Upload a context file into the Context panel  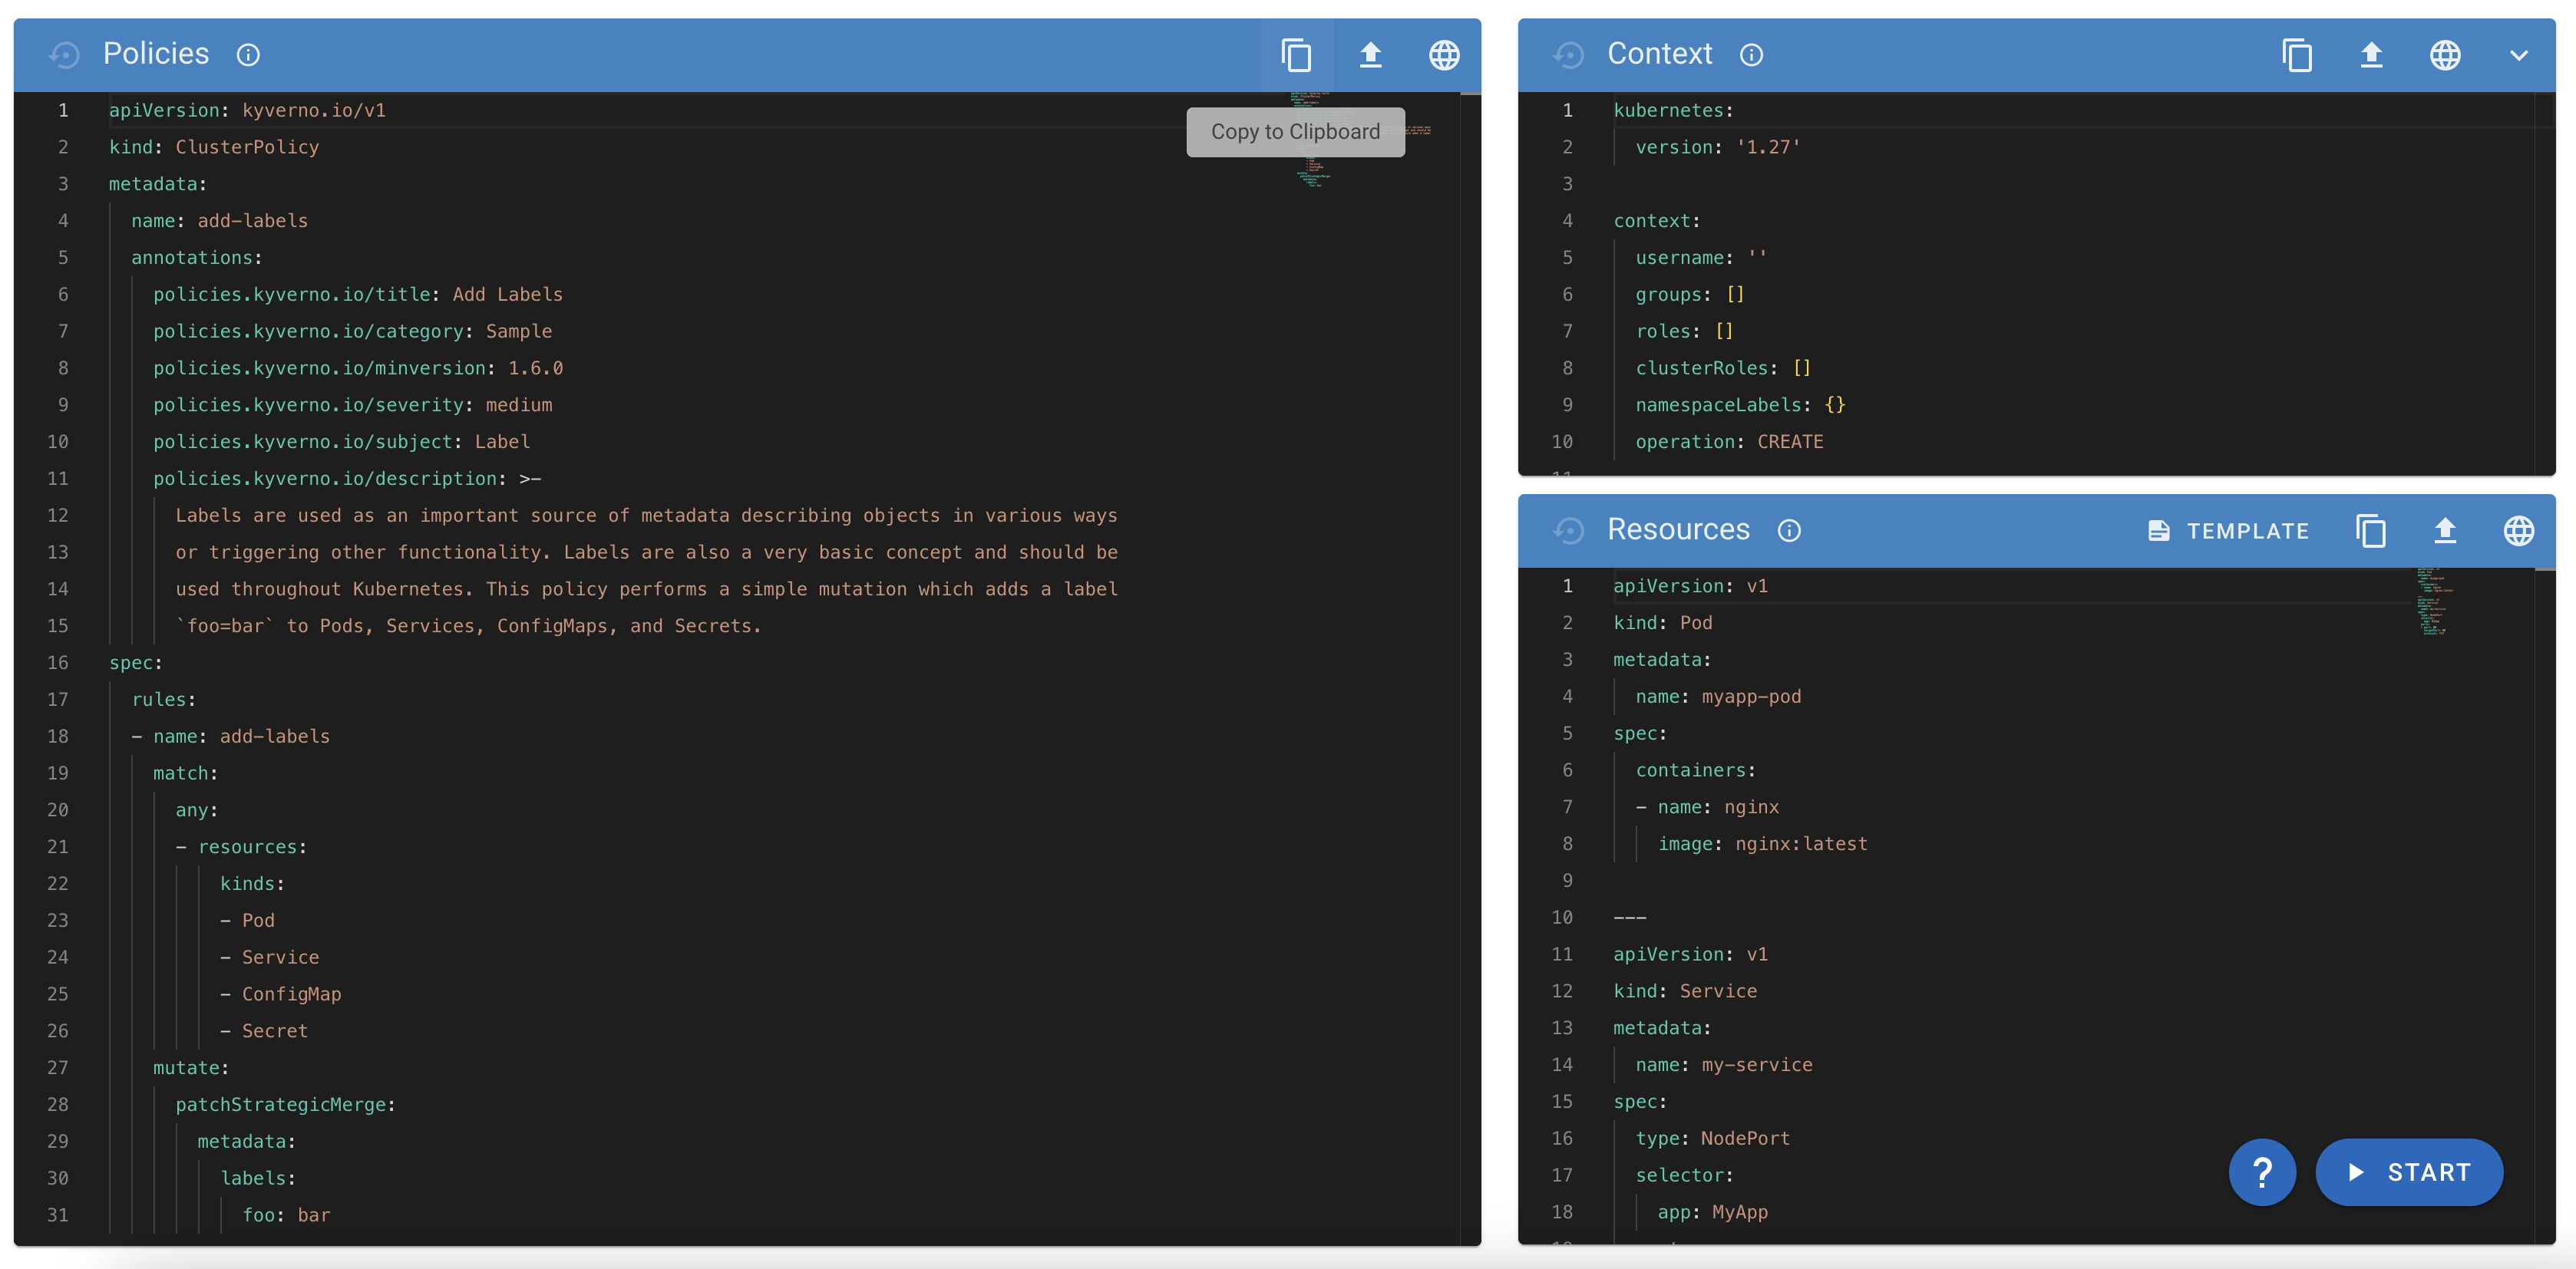coord(2370,55)
